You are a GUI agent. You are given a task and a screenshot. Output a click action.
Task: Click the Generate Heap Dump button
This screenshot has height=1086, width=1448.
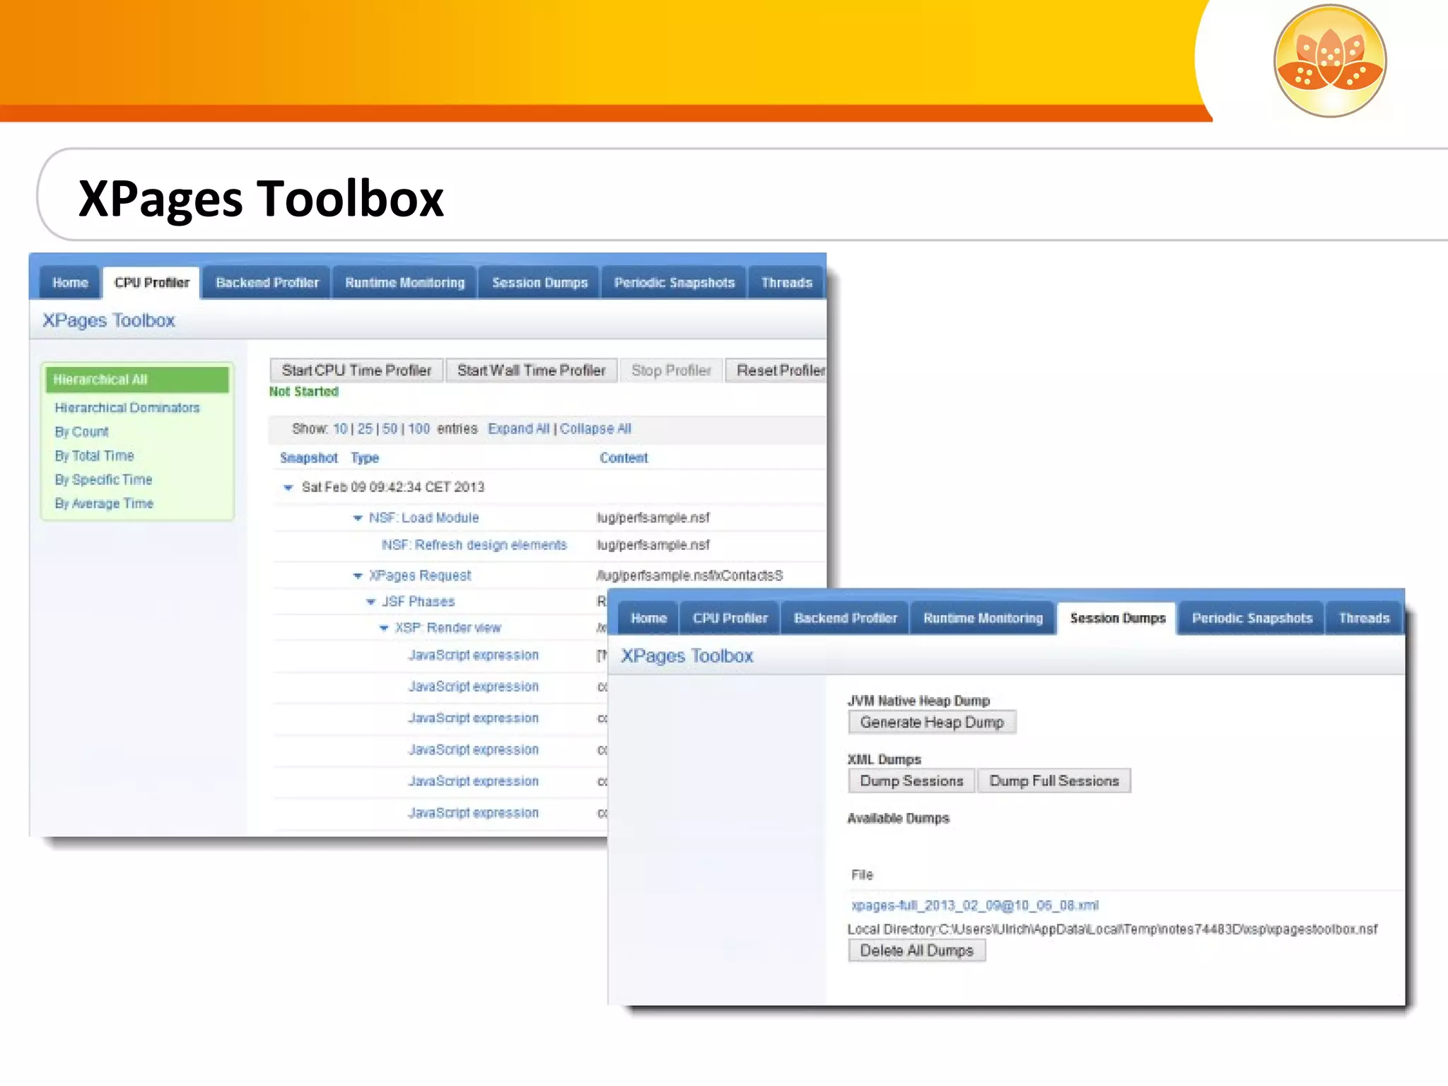pyautogui.click(x=932, y=723)
